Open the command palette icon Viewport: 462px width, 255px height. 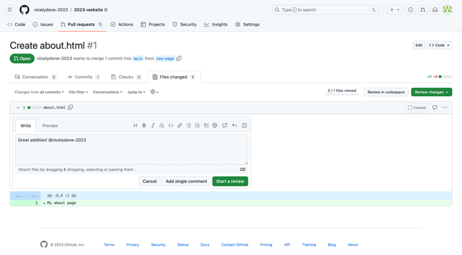374,10
